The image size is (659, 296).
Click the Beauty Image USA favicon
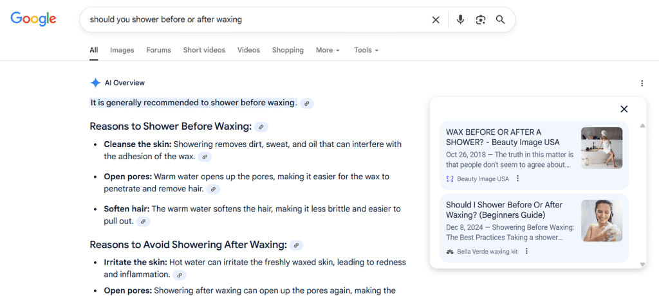click(450, 179)
